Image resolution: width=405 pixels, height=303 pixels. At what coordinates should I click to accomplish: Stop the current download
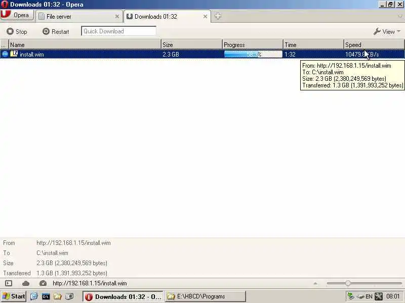17,31
